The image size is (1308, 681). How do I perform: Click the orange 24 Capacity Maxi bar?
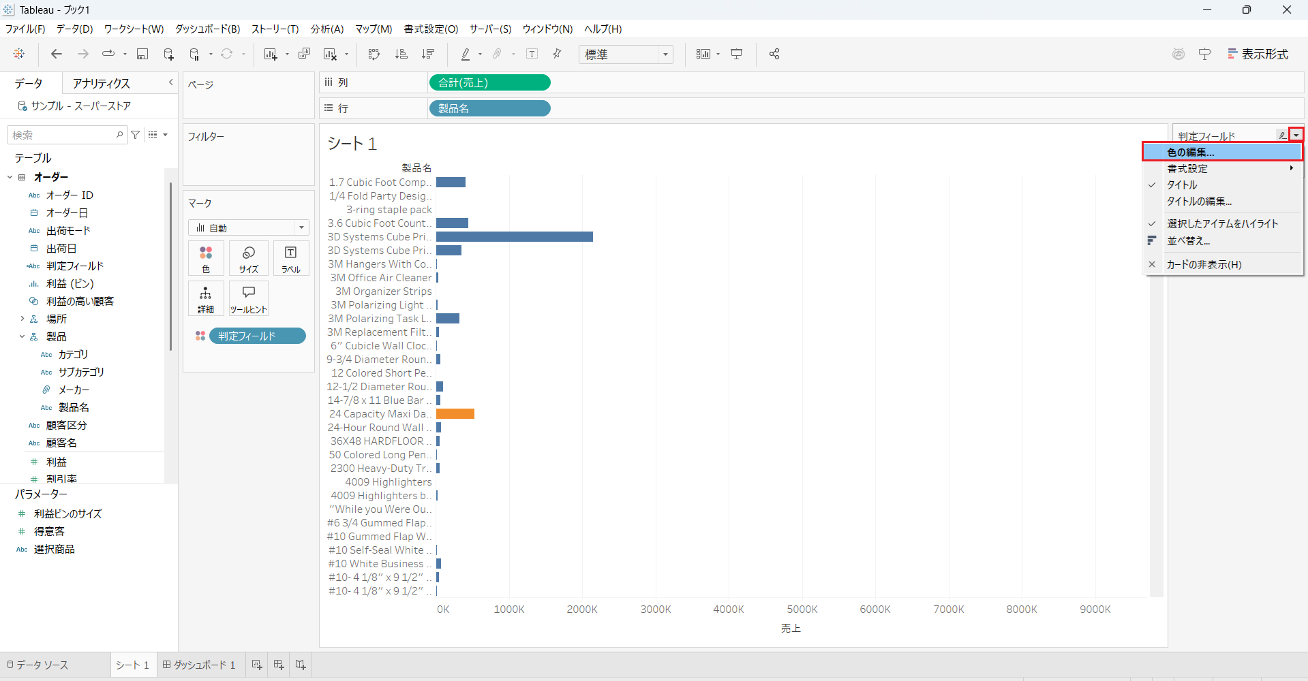click(x=455, y=414)
